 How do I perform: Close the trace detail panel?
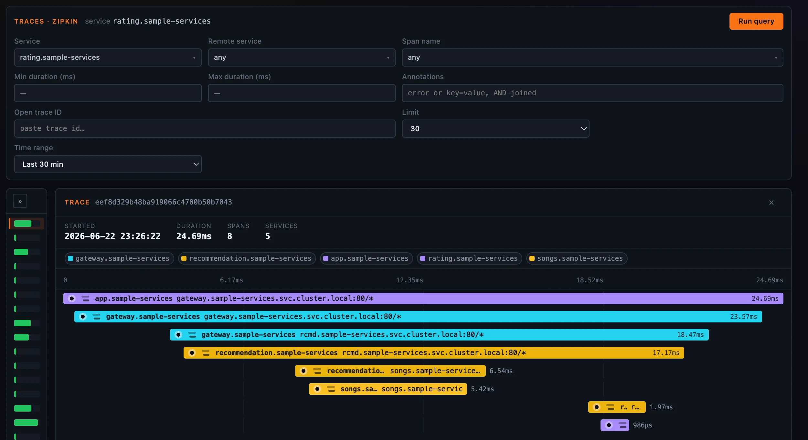click(771, 203)
